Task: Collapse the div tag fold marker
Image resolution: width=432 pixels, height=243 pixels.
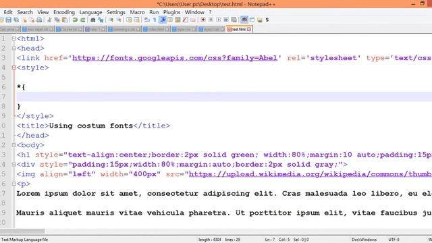Action: tap(13, 165)
